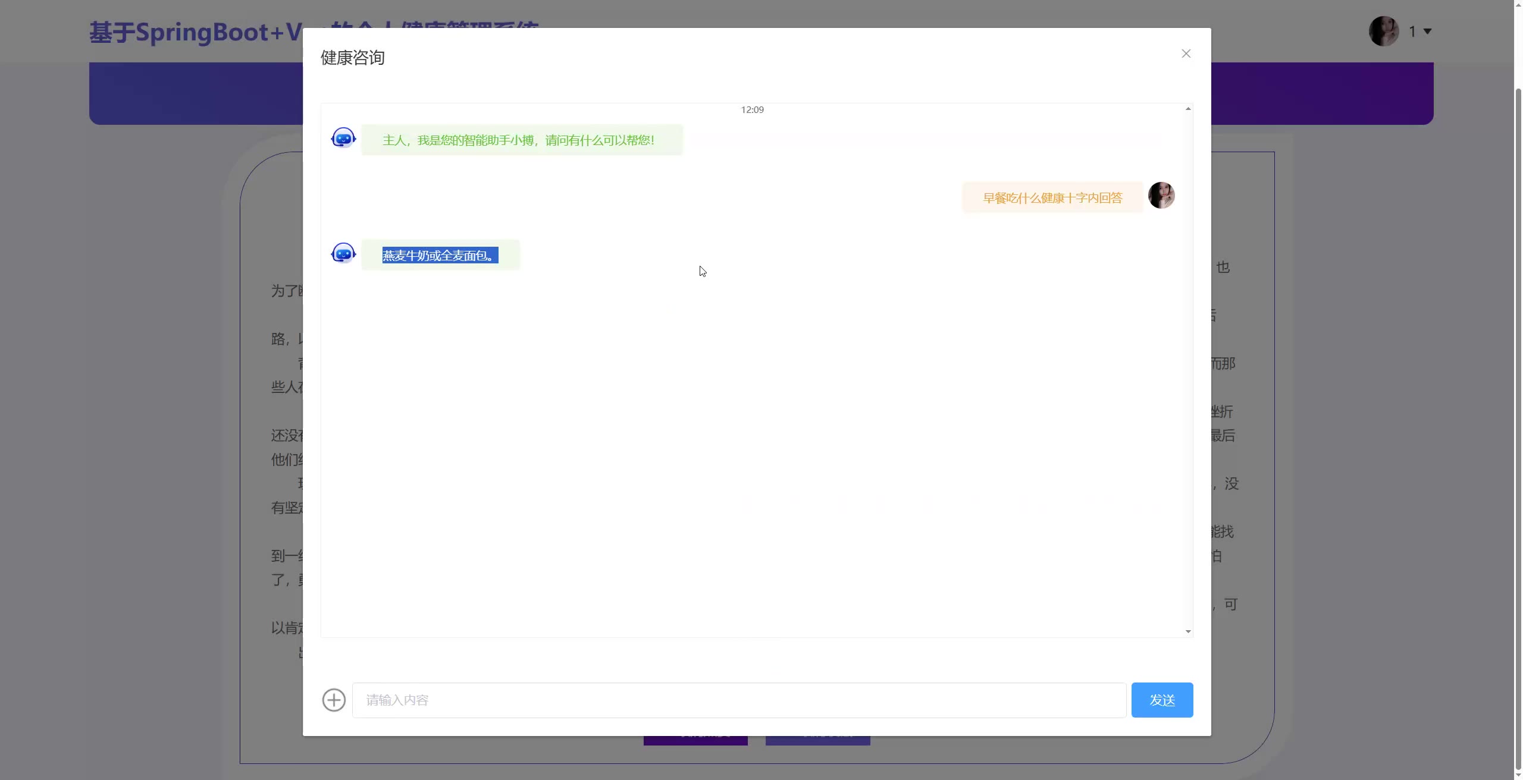Click the 健康咨询 dialog title

(x=352, y=58)
